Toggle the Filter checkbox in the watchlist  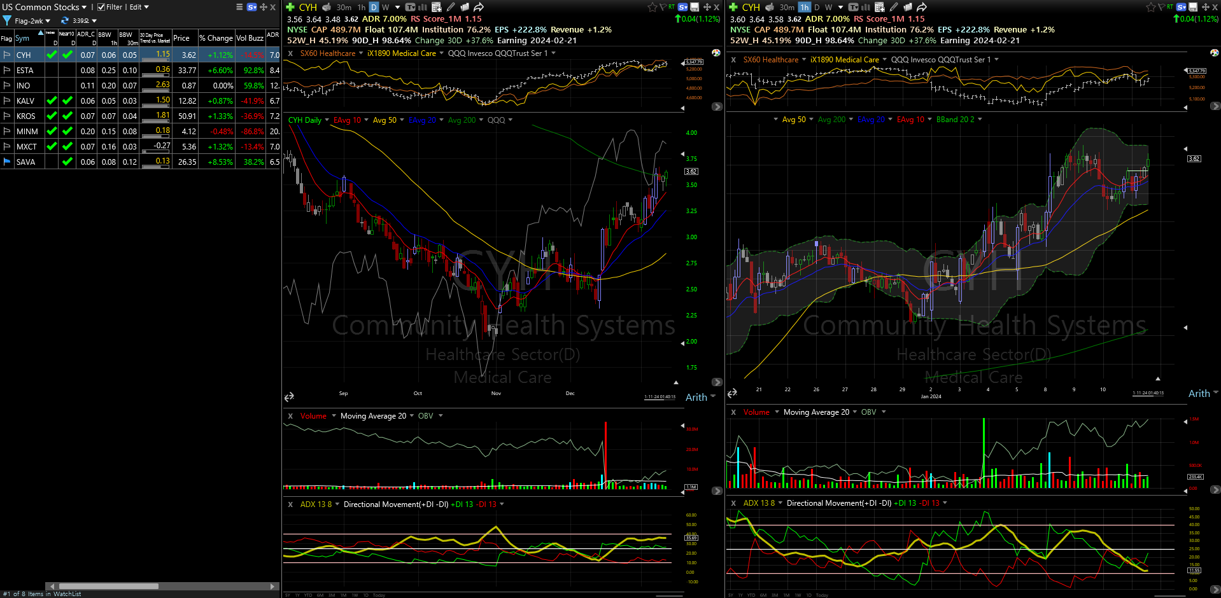tap(101, 7)
